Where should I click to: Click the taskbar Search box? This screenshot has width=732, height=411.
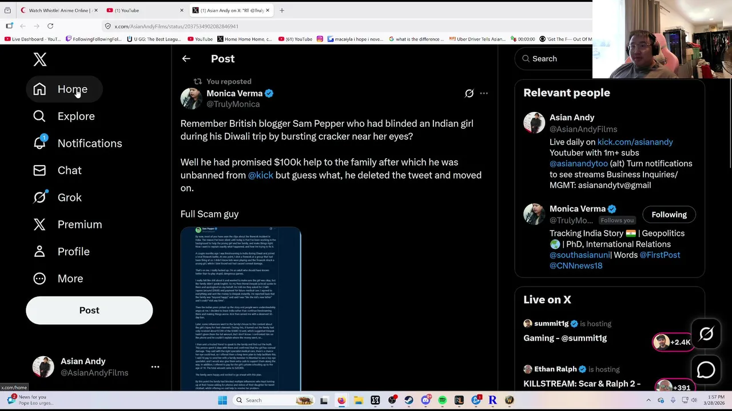point(273,400)
